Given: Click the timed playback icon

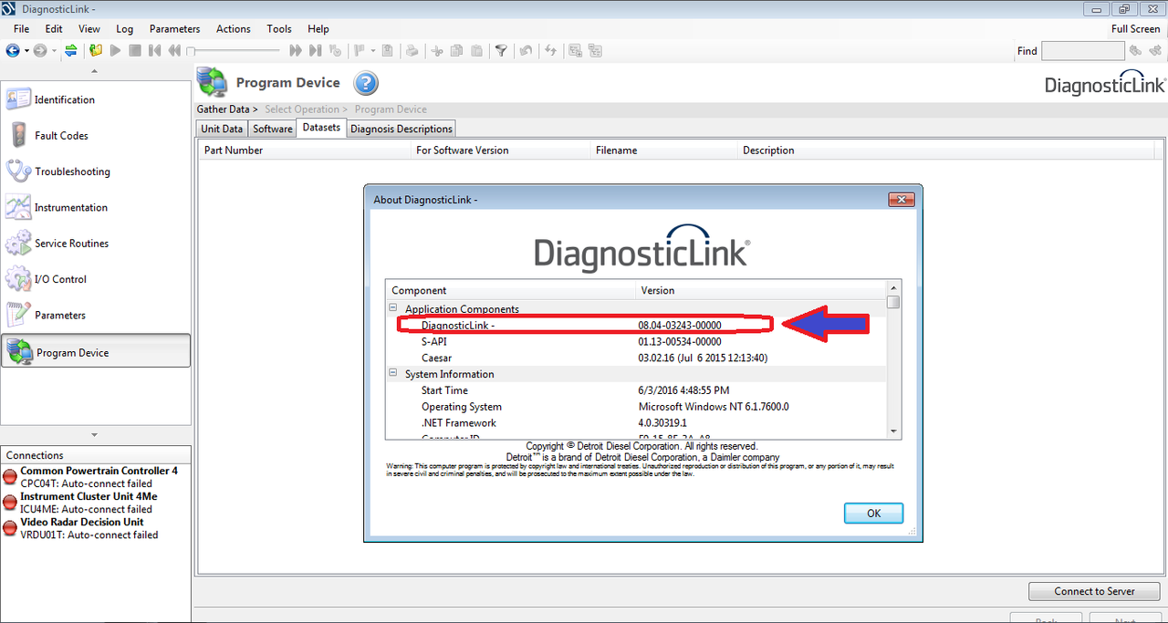Looking at the screenshot, I should coord(335,51).
